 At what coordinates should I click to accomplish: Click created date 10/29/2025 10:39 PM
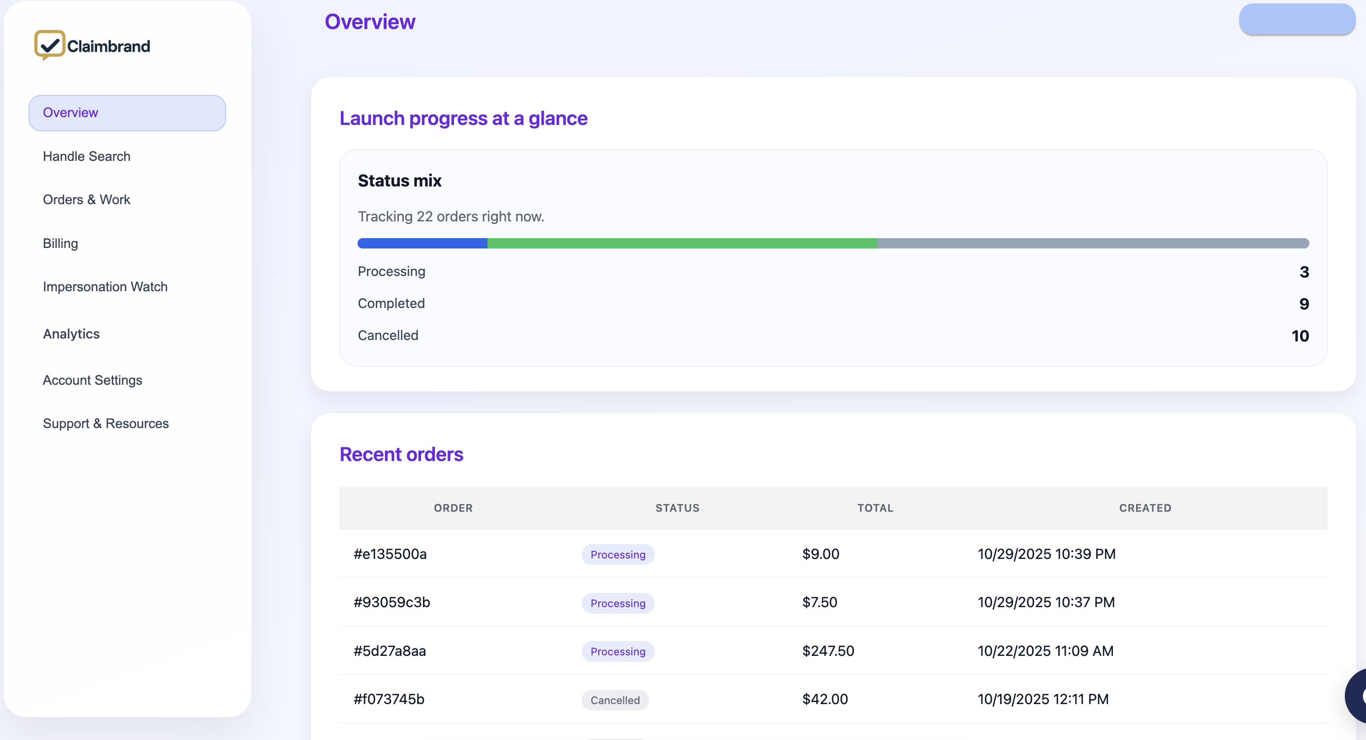point(1046,554)
